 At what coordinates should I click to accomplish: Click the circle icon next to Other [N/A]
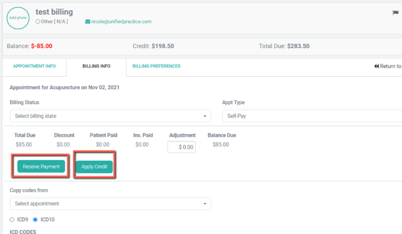(x=38, y=22)
